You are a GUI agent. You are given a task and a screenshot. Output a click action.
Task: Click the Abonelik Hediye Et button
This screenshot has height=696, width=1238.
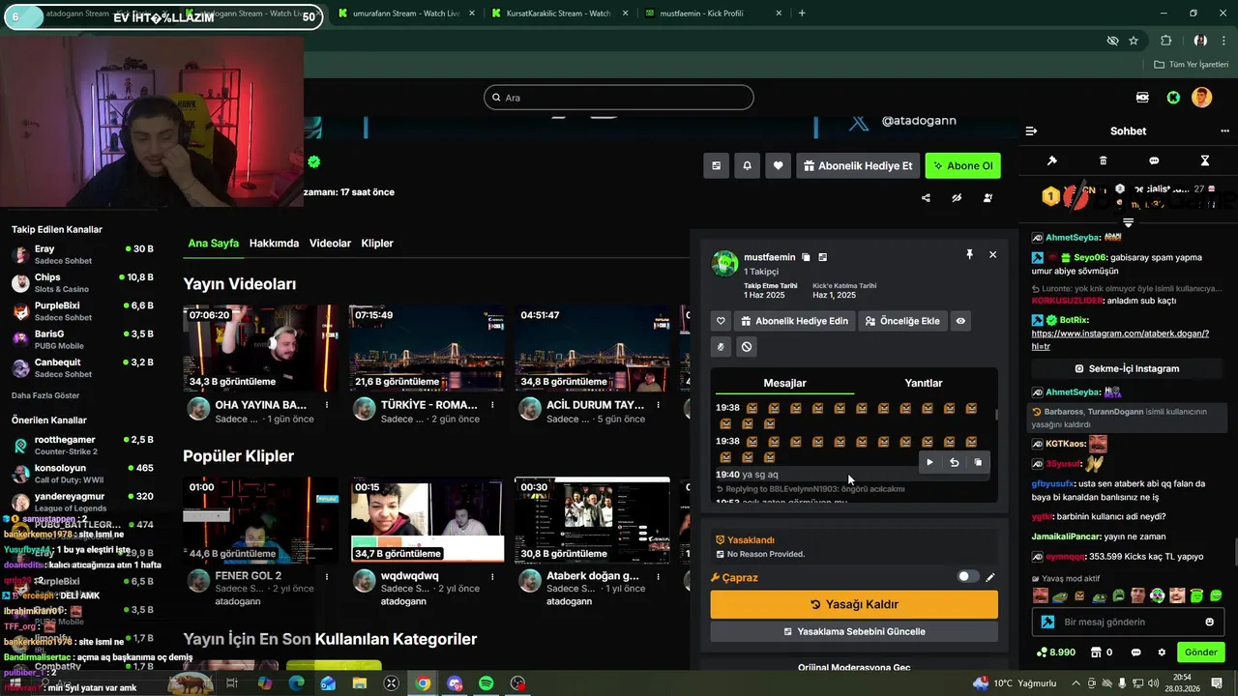click(858, 165)
